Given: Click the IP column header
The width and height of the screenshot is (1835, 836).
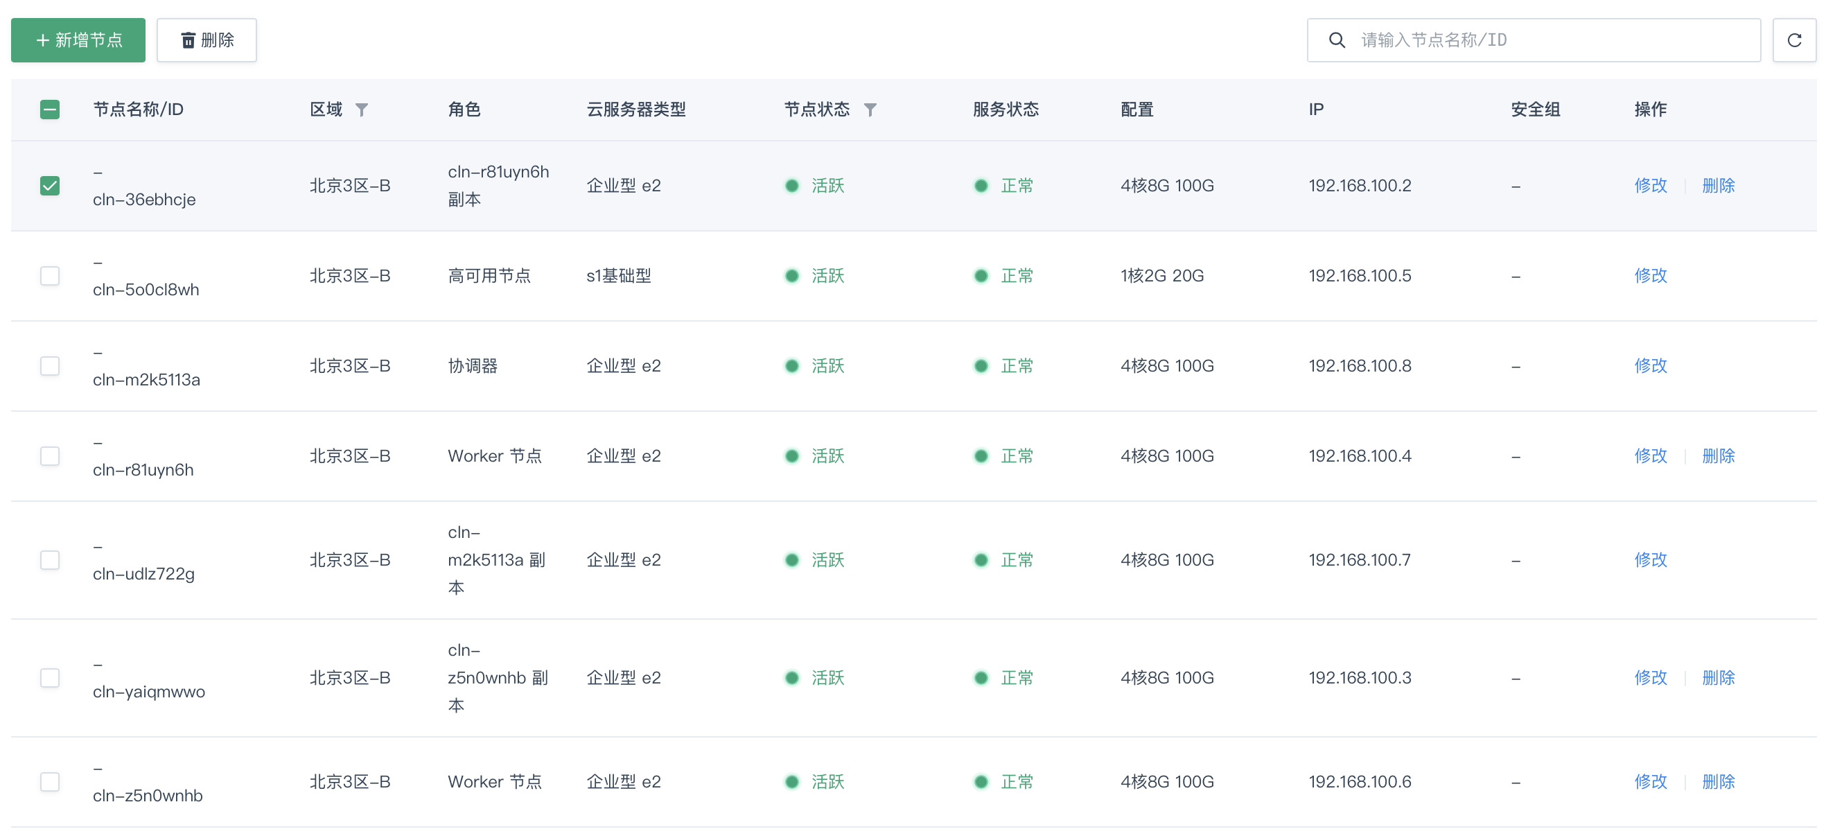Looking at the screenshot, I should [x=1316, y=110].
